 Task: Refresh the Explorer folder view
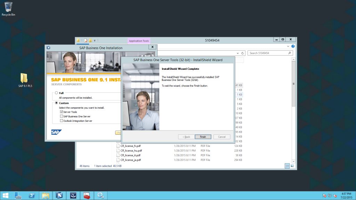pos(242,53)
